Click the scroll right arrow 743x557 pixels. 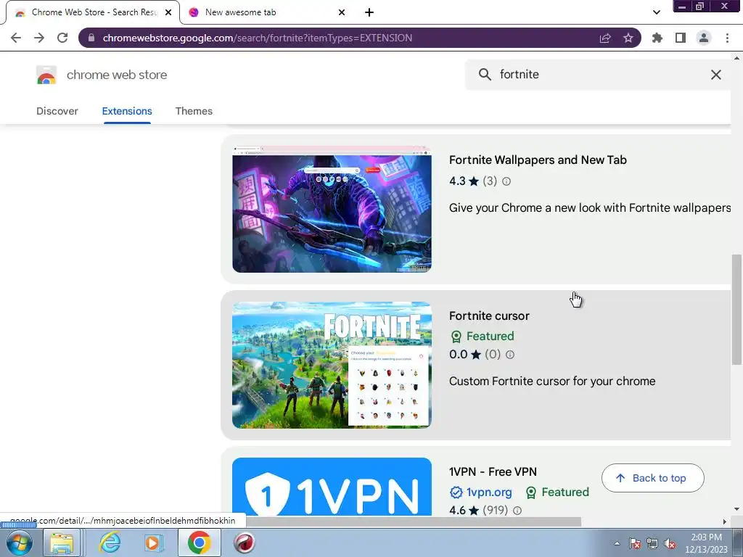click(x=725, y=522)
